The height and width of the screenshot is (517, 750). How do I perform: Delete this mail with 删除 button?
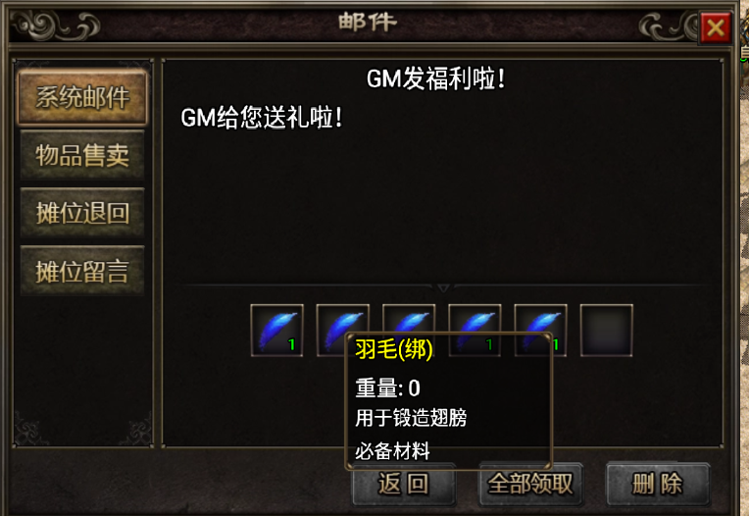click(x=658, y=484)
